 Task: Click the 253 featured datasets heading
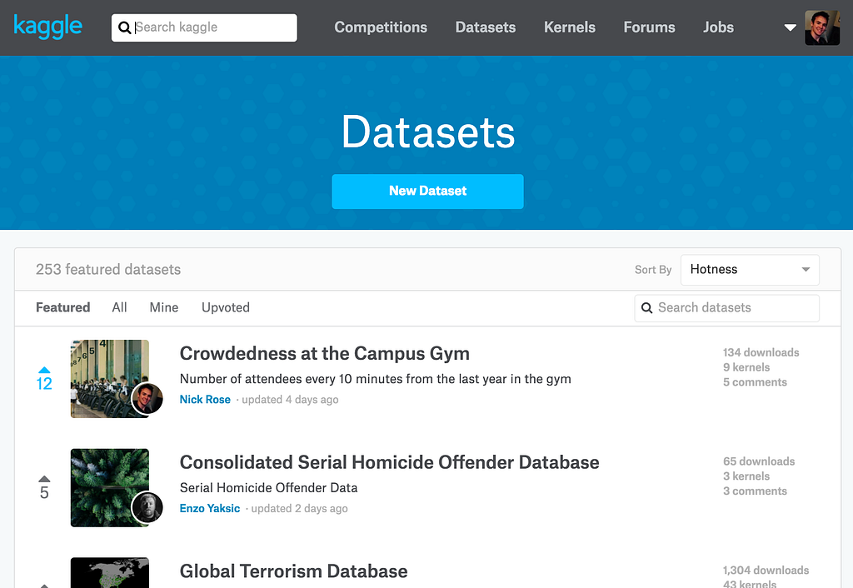[x=108, y=269]
